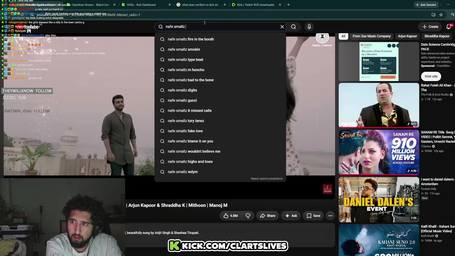Close the 'VODs - Kick Dashboard' tab
The image size is (455, 256).
[170, 5]
